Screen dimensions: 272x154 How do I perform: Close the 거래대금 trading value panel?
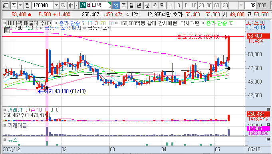coord(268,125)
